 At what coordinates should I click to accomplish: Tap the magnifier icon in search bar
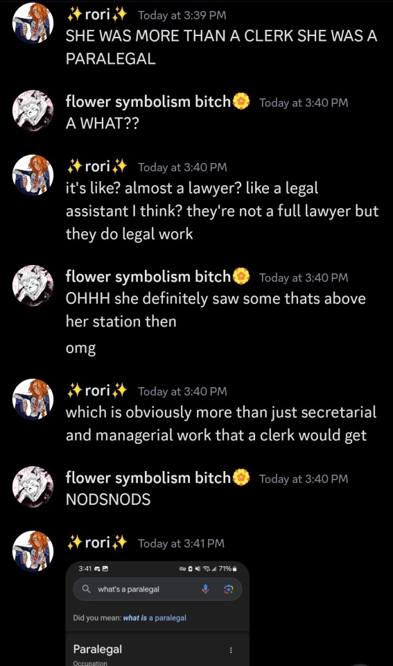pyautogui.click(x=86, y=589)
